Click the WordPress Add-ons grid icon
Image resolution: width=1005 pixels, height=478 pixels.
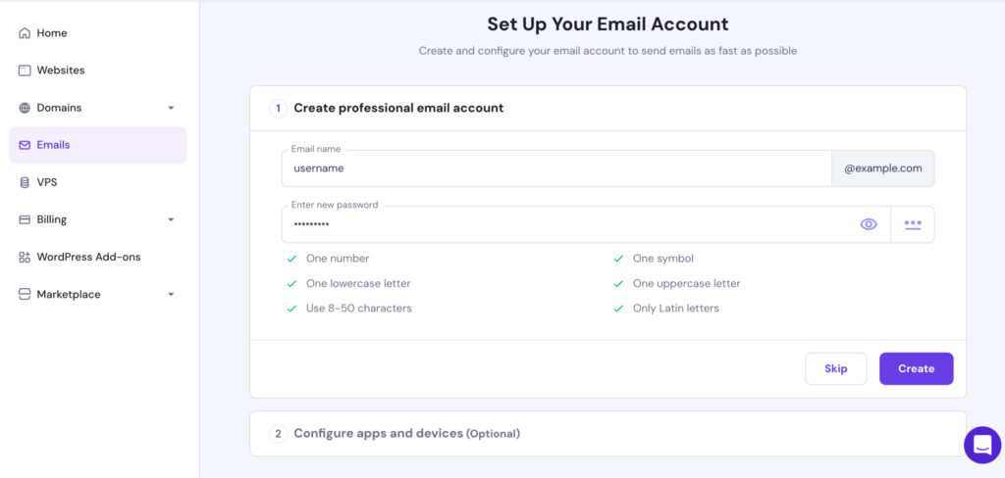coord(25,257)
